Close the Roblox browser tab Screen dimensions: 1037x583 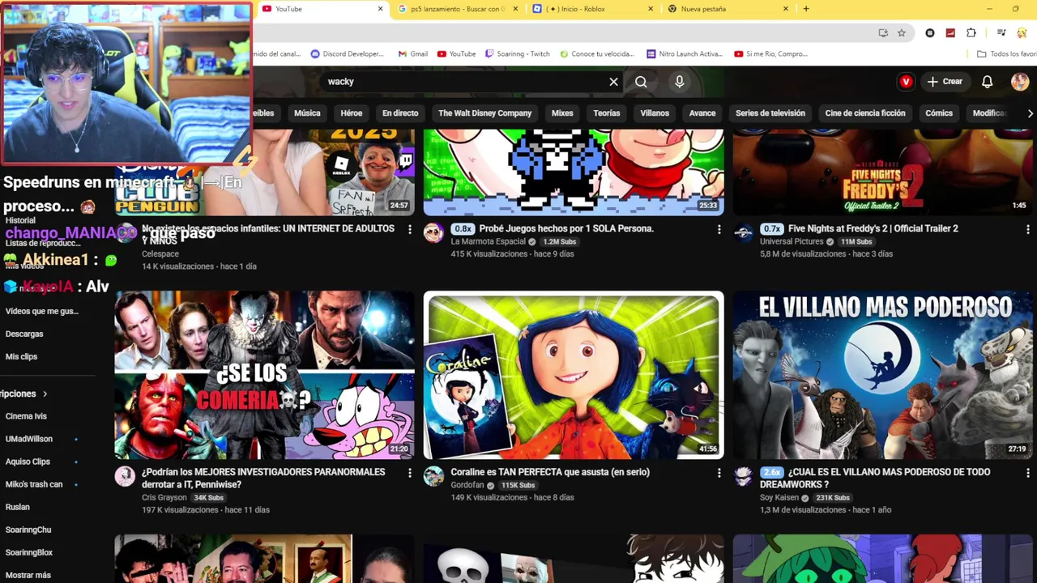tap(651, 9)
